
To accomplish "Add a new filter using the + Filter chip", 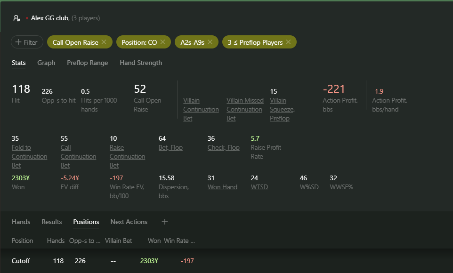I will [27, 42].
